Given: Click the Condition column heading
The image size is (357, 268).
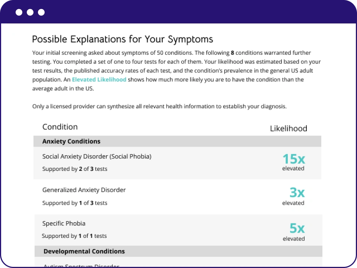Looking at the screenshot, I should (x=60, y=127).
